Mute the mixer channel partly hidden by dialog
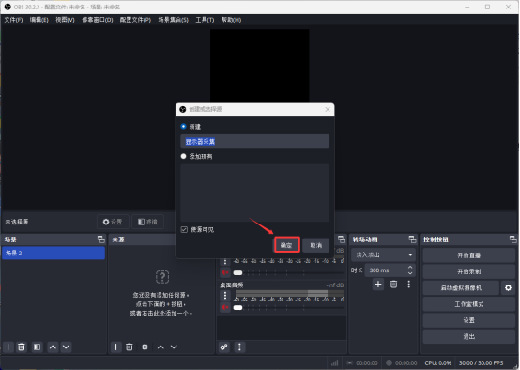520x370 pixels. (x=225, y=272)
